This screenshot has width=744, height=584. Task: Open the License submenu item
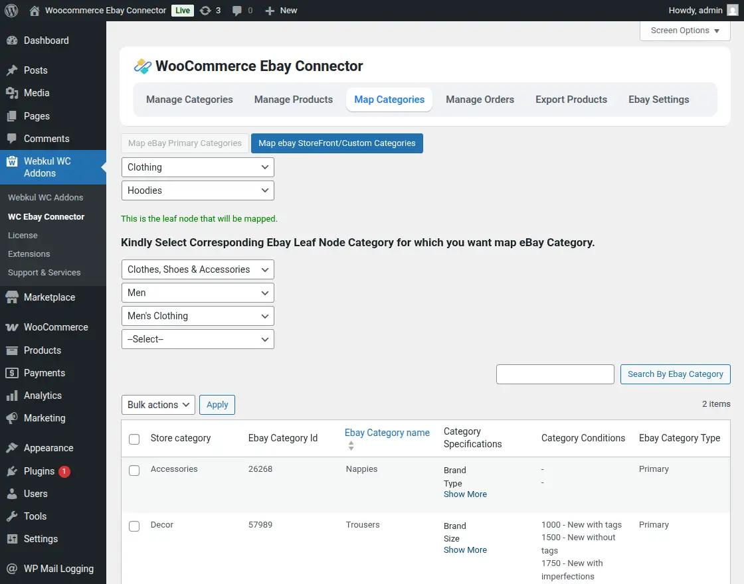click(23, 235)
